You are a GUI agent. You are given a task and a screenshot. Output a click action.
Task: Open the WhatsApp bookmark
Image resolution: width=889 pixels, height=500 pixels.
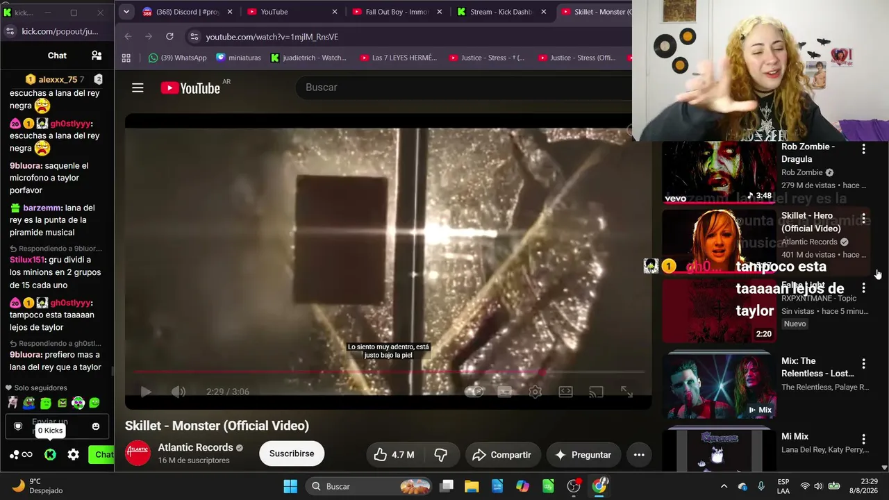(x=177, y=58)
